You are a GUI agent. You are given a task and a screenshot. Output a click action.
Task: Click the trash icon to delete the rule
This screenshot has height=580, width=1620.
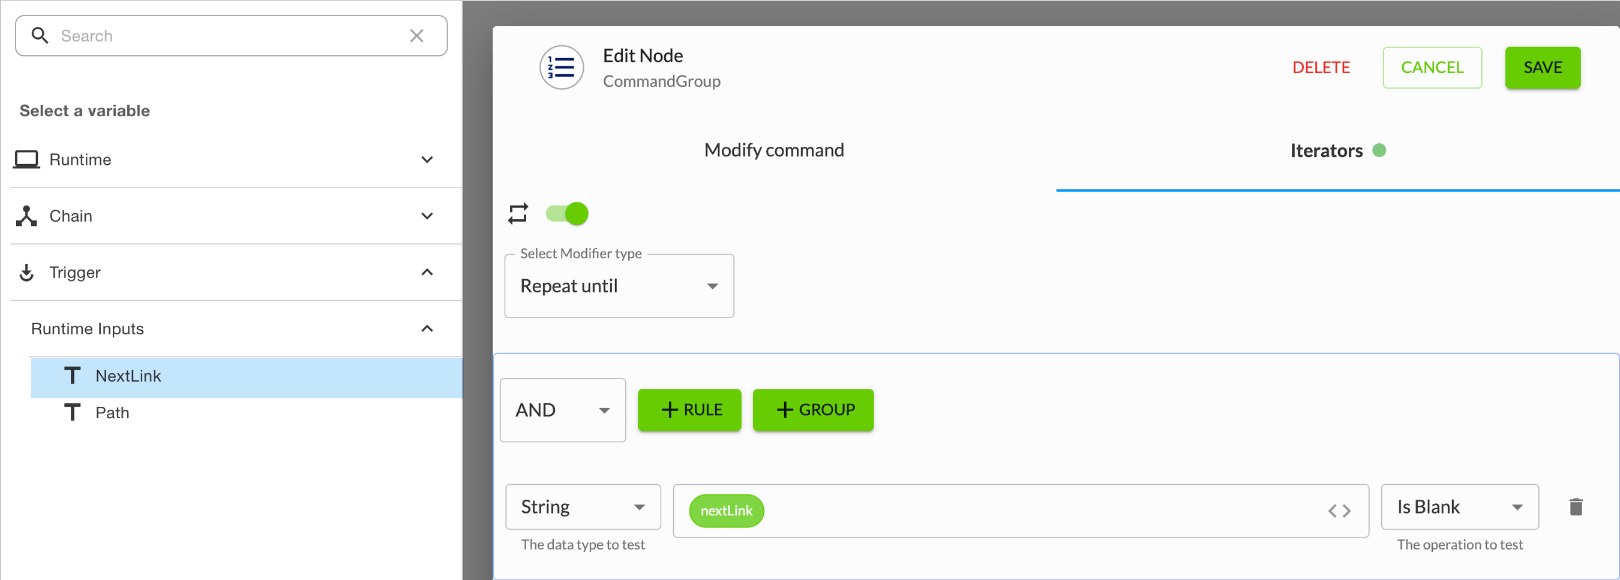[1576, 506]
